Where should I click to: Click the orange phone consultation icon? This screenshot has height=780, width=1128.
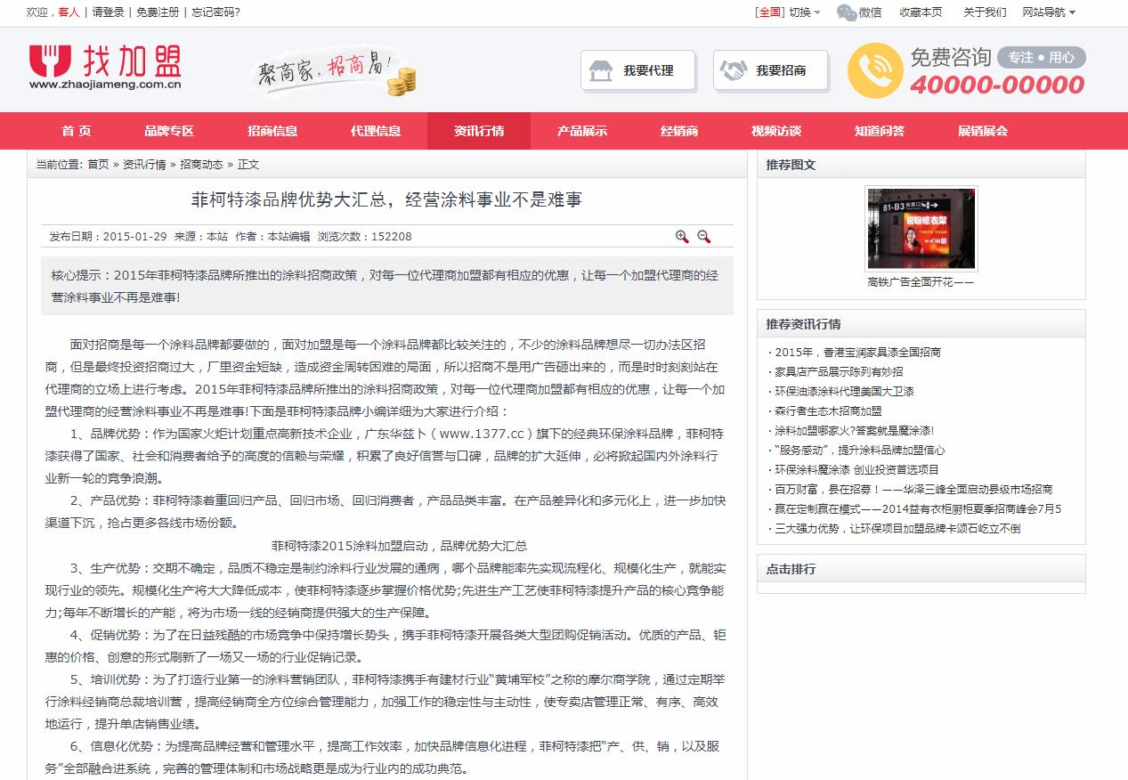click(874, 70)
